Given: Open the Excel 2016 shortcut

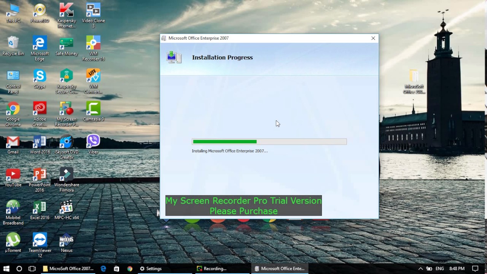Looking at the screenshot, I should click(40, 210).
